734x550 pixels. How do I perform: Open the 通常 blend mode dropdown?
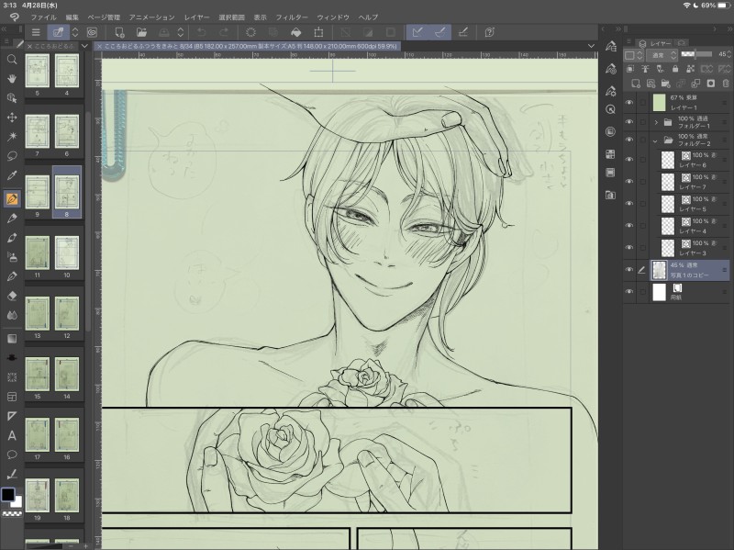pyautogui.click(x=662, y=55)
